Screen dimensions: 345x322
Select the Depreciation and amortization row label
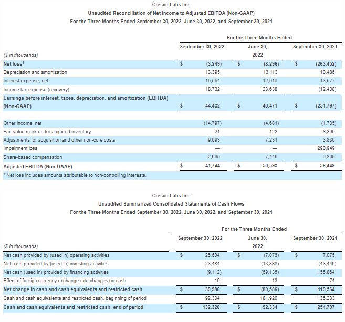pos(35,72)
